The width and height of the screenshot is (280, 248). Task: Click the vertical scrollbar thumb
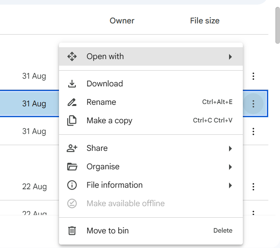point(277,25)
